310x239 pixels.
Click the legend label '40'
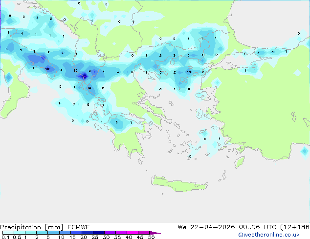pos(129,237)
